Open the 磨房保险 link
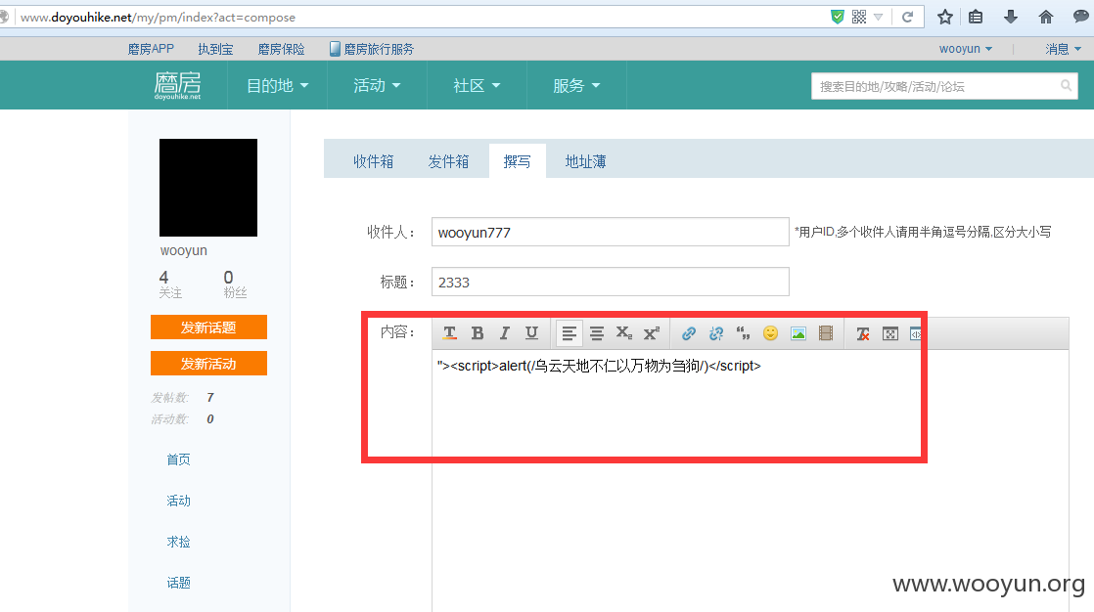The width and height of the screenshot is (1094, 612). point(281,49)
